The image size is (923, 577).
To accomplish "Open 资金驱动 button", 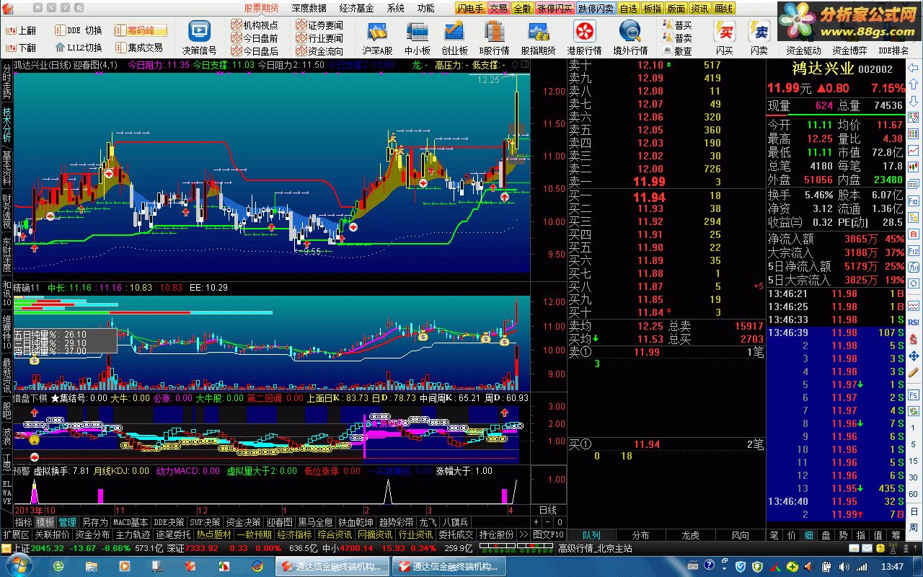I will click(803, 50).
